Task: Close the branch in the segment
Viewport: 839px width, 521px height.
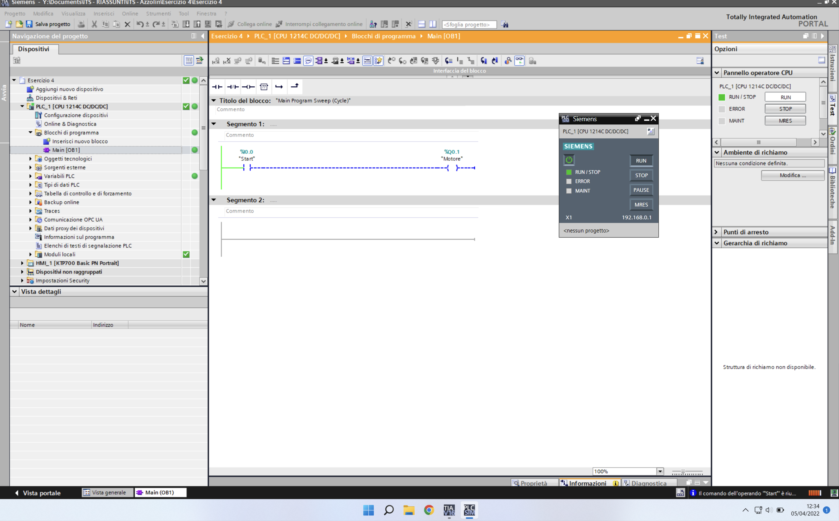Action: pos(295,86)
